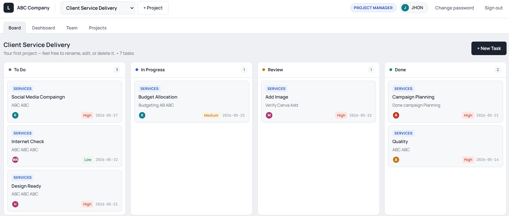
Task: Go to the Team tab
Action: [x=72, y=28]
